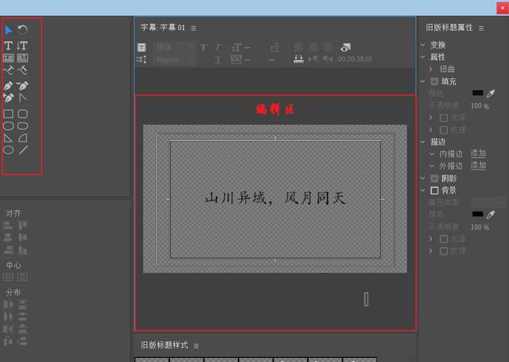This screenshot has height=362, width=509.
Task: Select the Rounded Rectangle tool
Action: point(22,126)
